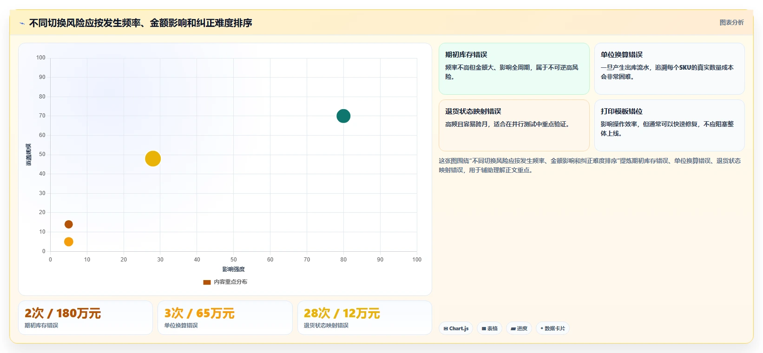Viewport: 763px width, 353px height.
Task: Toggle the 内容重点分布 legend swatch
Action: pos(207,282)
